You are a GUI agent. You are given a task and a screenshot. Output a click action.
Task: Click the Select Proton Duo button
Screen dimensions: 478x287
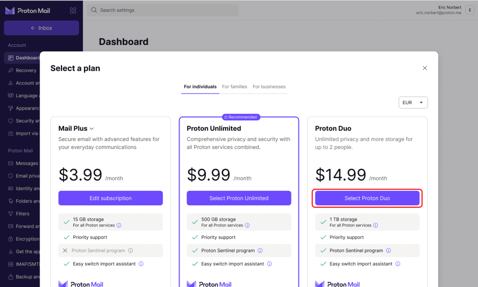coord(367,198)
